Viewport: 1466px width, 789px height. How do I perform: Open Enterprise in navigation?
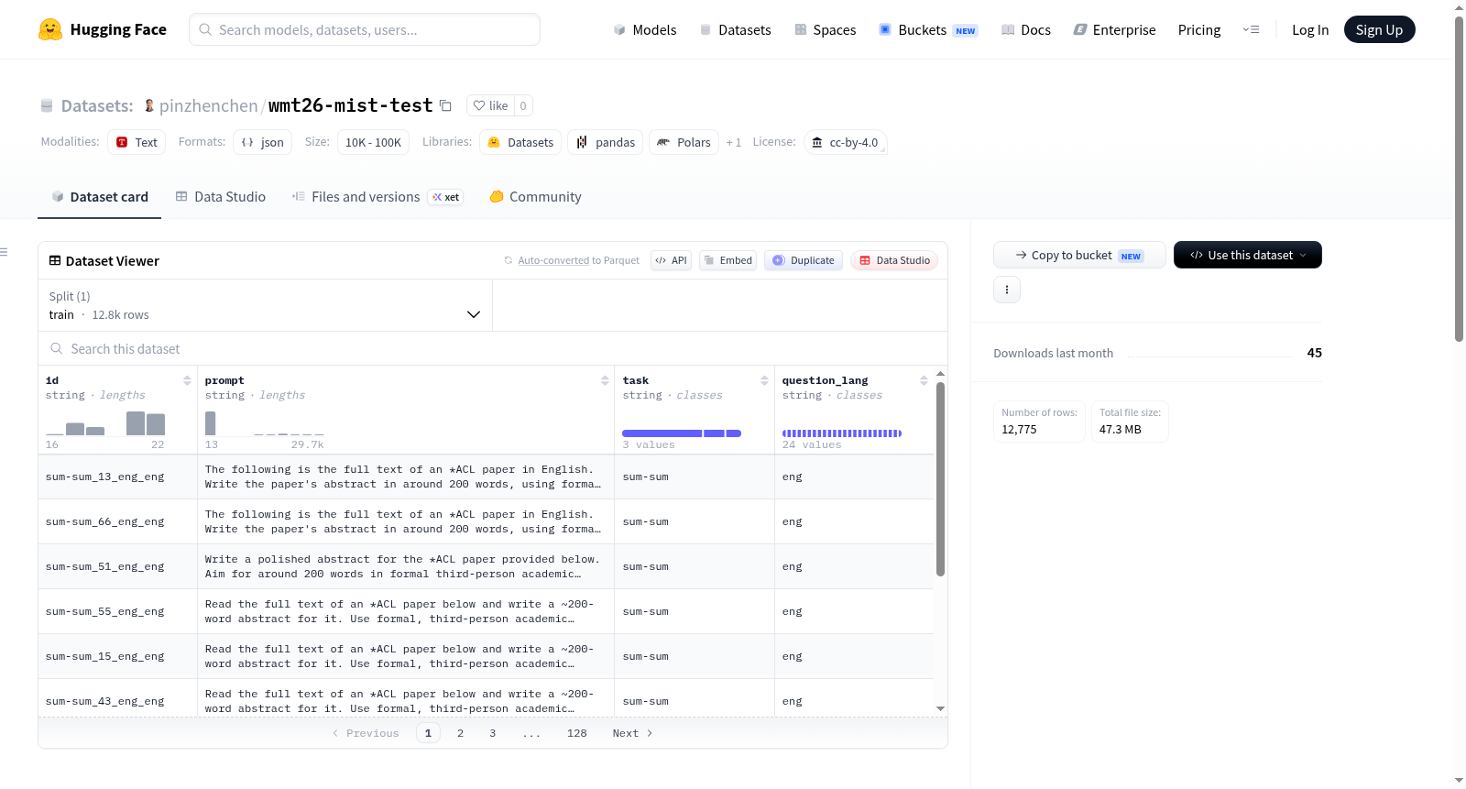(1115, 30)
